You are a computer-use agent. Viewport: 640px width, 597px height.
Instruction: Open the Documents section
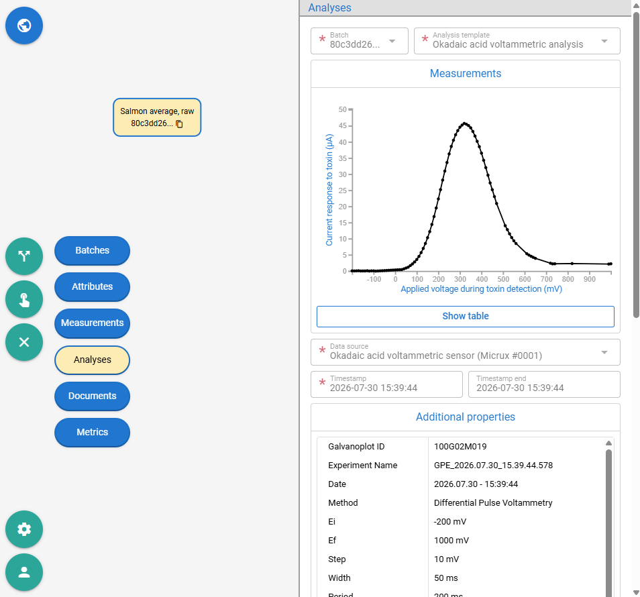click(93, 396)
